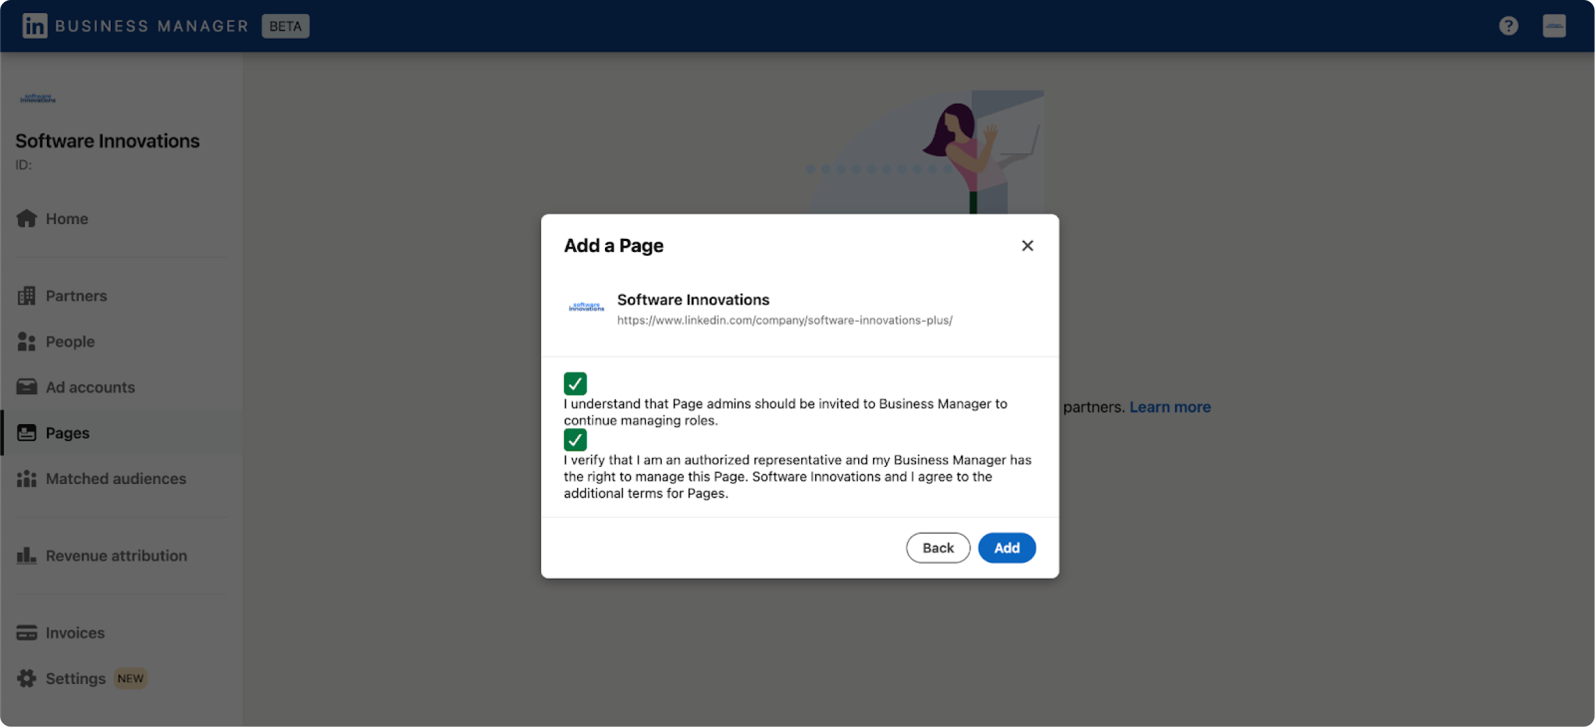
Task: Open the Learn more link
Action: pos(1170,406)
